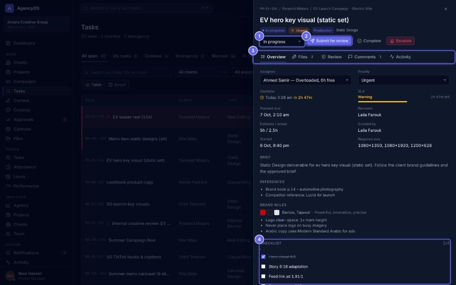
Task: Switch to Board view
Action: point(117,85)
